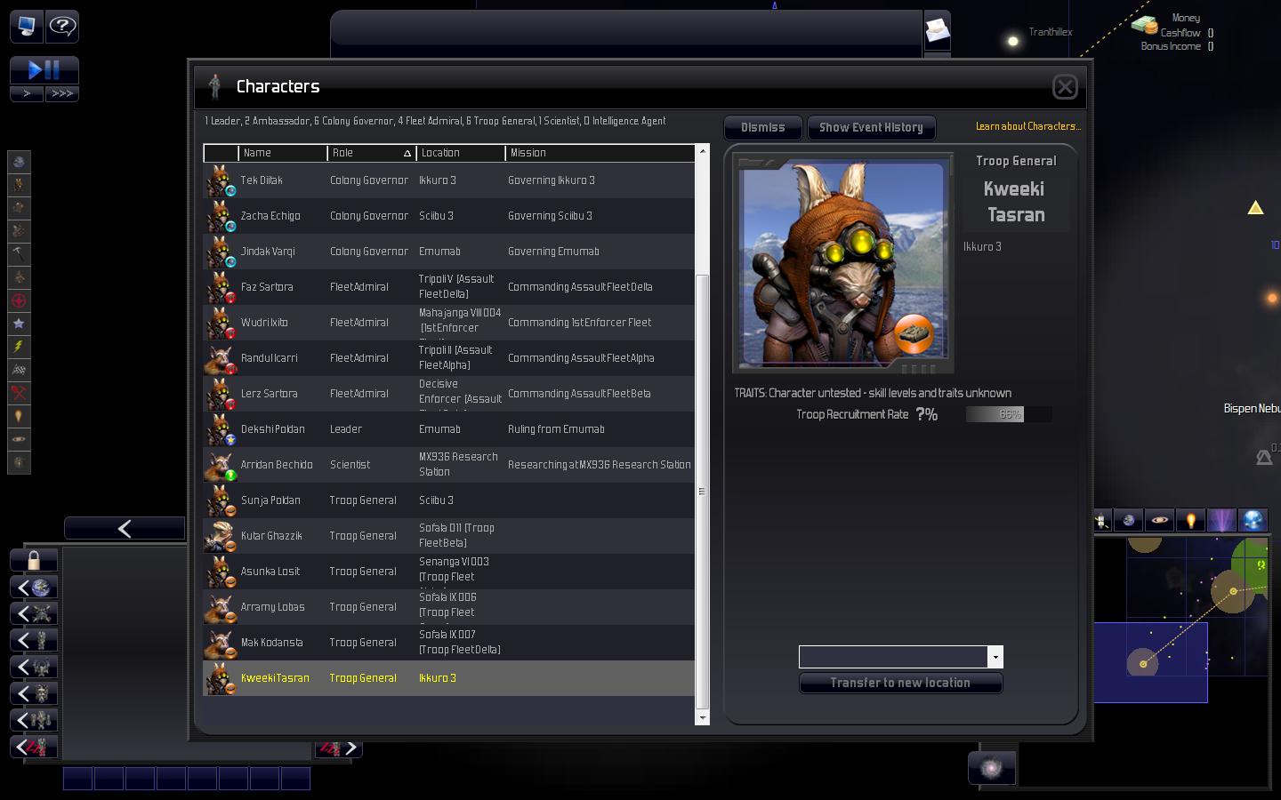Select Zacha Echigo row

[x=448, y=216]
